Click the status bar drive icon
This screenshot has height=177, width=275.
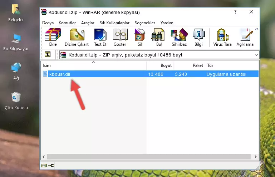(x=44, y=166)
